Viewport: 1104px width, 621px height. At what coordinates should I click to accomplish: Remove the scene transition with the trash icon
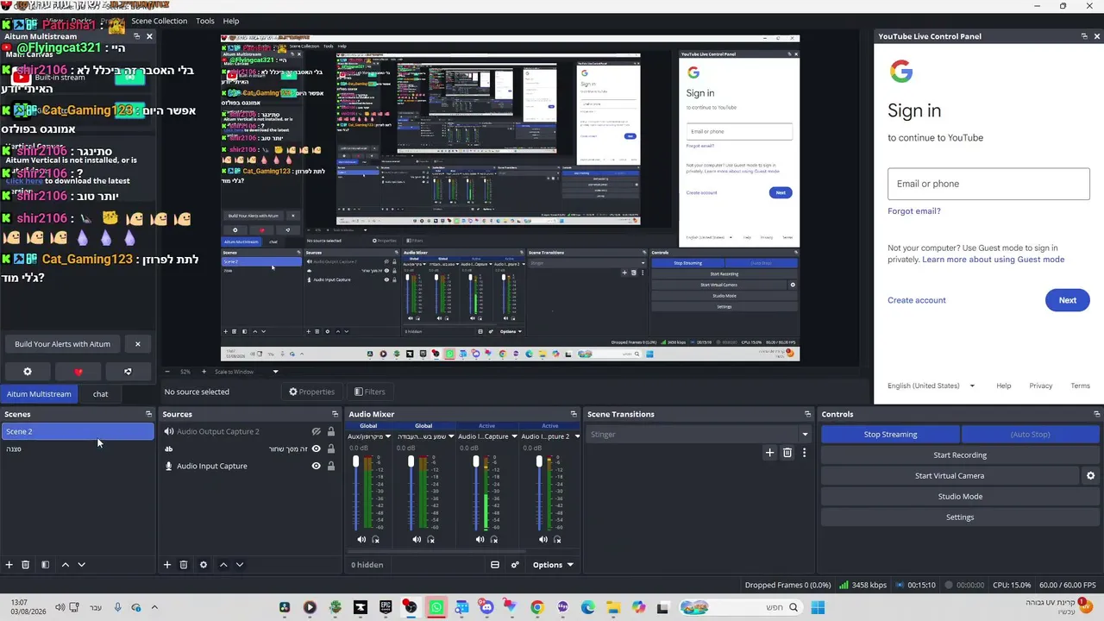pos(787,452)
